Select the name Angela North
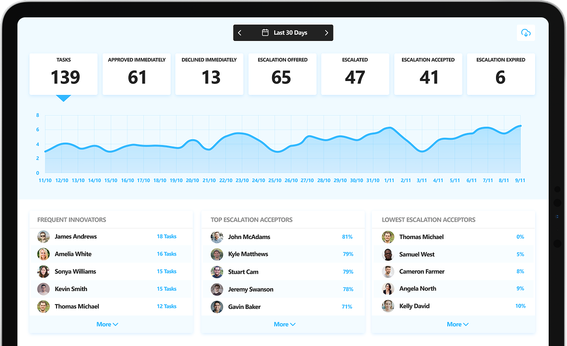Image resolution: width=567 pixels, height=346 pixels. coord(418,289)
